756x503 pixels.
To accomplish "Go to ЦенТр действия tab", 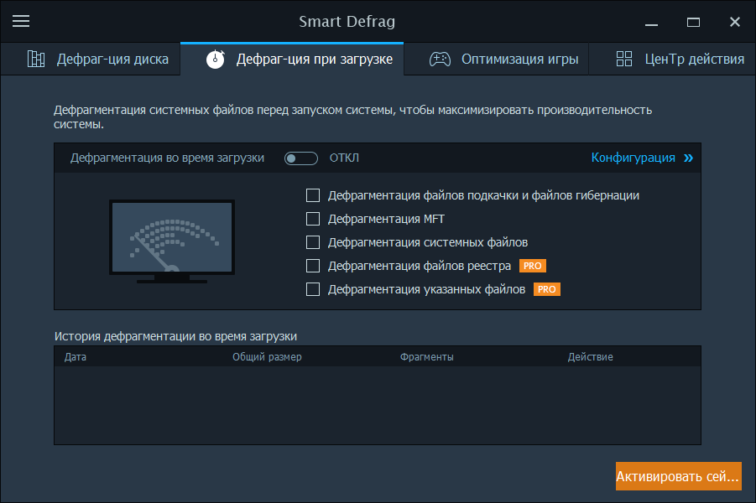I will click(x=672, y=59).
